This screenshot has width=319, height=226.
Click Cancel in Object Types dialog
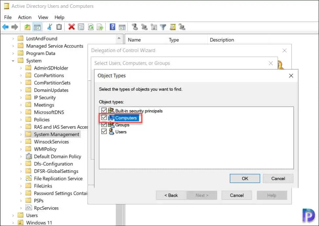click(x=278, y=179)
